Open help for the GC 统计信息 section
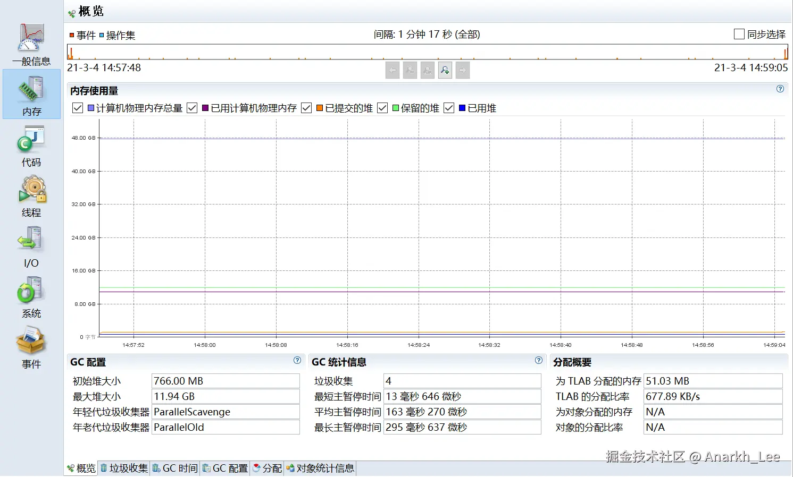Screen dimensions: 793x477 tap(539, 360)
